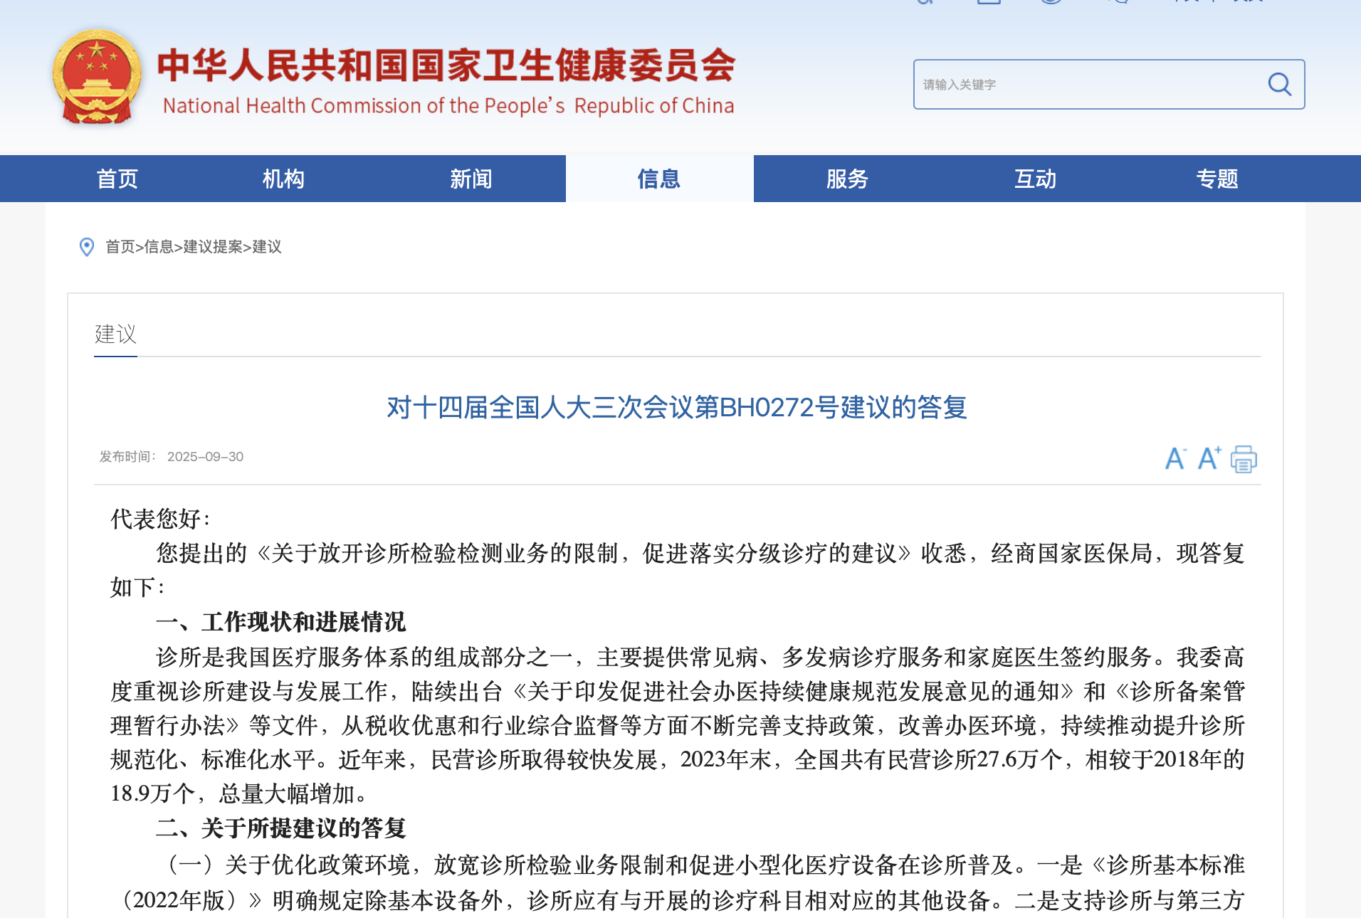Open the 互动 menu item
This screenshot has width=1361, height=918.
click(x=1034, y=179)
